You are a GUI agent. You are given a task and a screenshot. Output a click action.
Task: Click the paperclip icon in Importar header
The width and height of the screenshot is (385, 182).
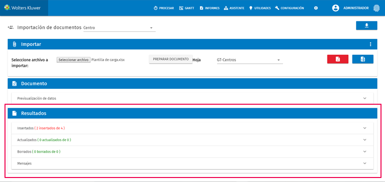(14, 44)
